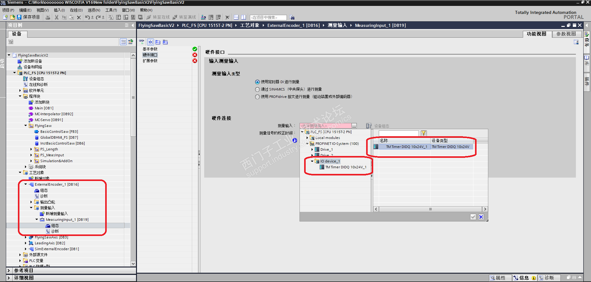Viewport: 591px width, 282px height.
Task: Click the open project icon in toolbar
Action: coord(12,17)
